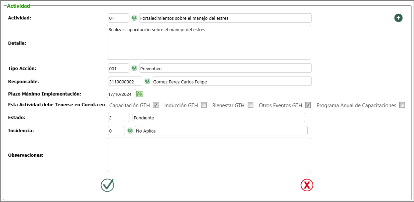Screen dimensions: 414x202
Task: Click the Estado description field 'Pendiente'
Action: 219,118
